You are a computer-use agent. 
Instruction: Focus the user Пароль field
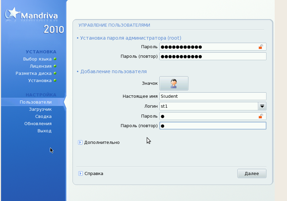click(x=213, y=116)
